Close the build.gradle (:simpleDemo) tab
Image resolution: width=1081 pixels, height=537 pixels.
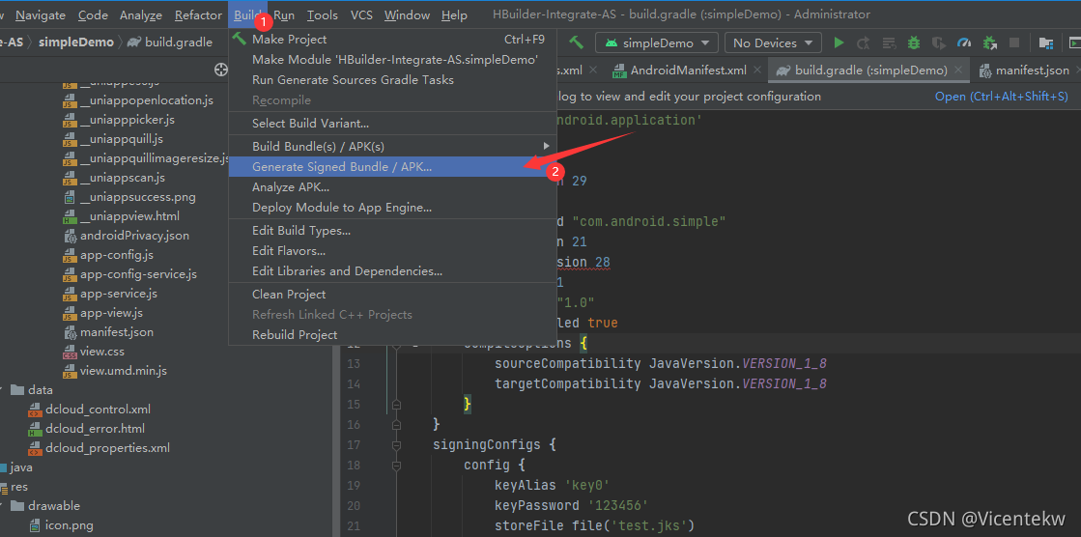(957, 71)
